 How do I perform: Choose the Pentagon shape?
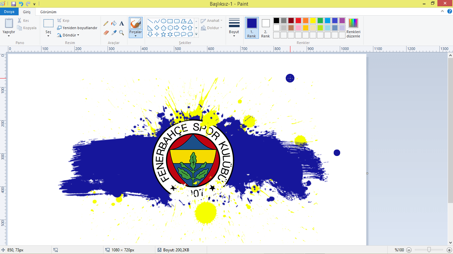[x=164, y=27]
